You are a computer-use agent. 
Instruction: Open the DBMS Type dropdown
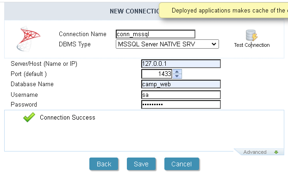click(x=167, y=44)
